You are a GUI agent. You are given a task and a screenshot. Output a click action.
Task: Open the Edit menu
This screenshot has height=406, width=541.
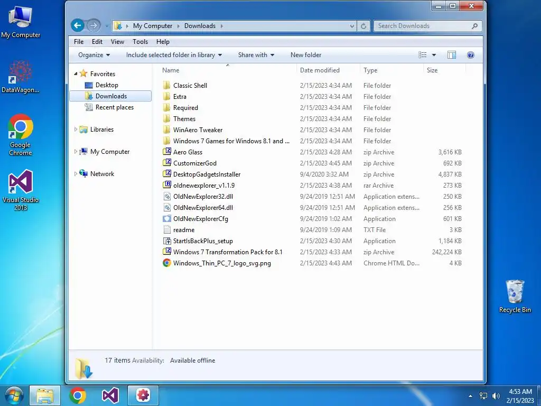pos(97,41)
